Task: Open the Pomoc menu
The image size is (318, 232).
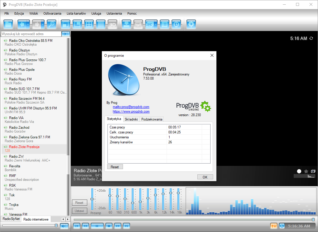Action: click(x=132, y=13)
